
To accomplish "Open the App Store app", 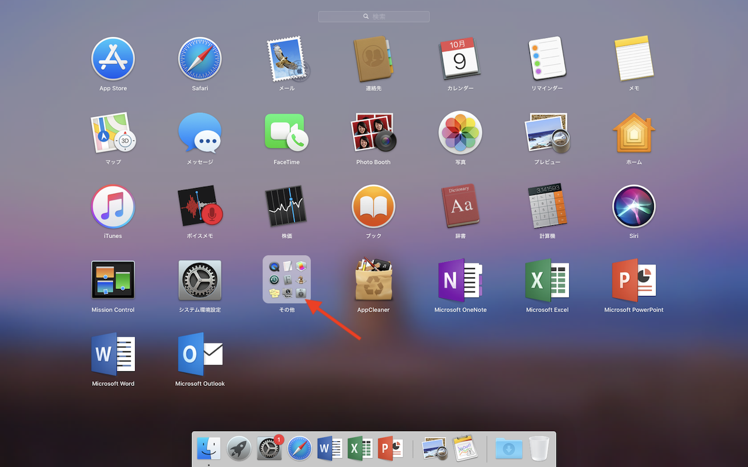I will pos(113,58).
